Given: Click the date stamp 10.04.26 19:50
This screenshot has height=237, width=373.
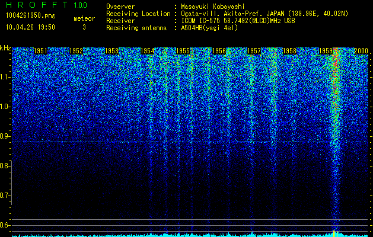Looking at the screenshot, I should click(30, 27).
